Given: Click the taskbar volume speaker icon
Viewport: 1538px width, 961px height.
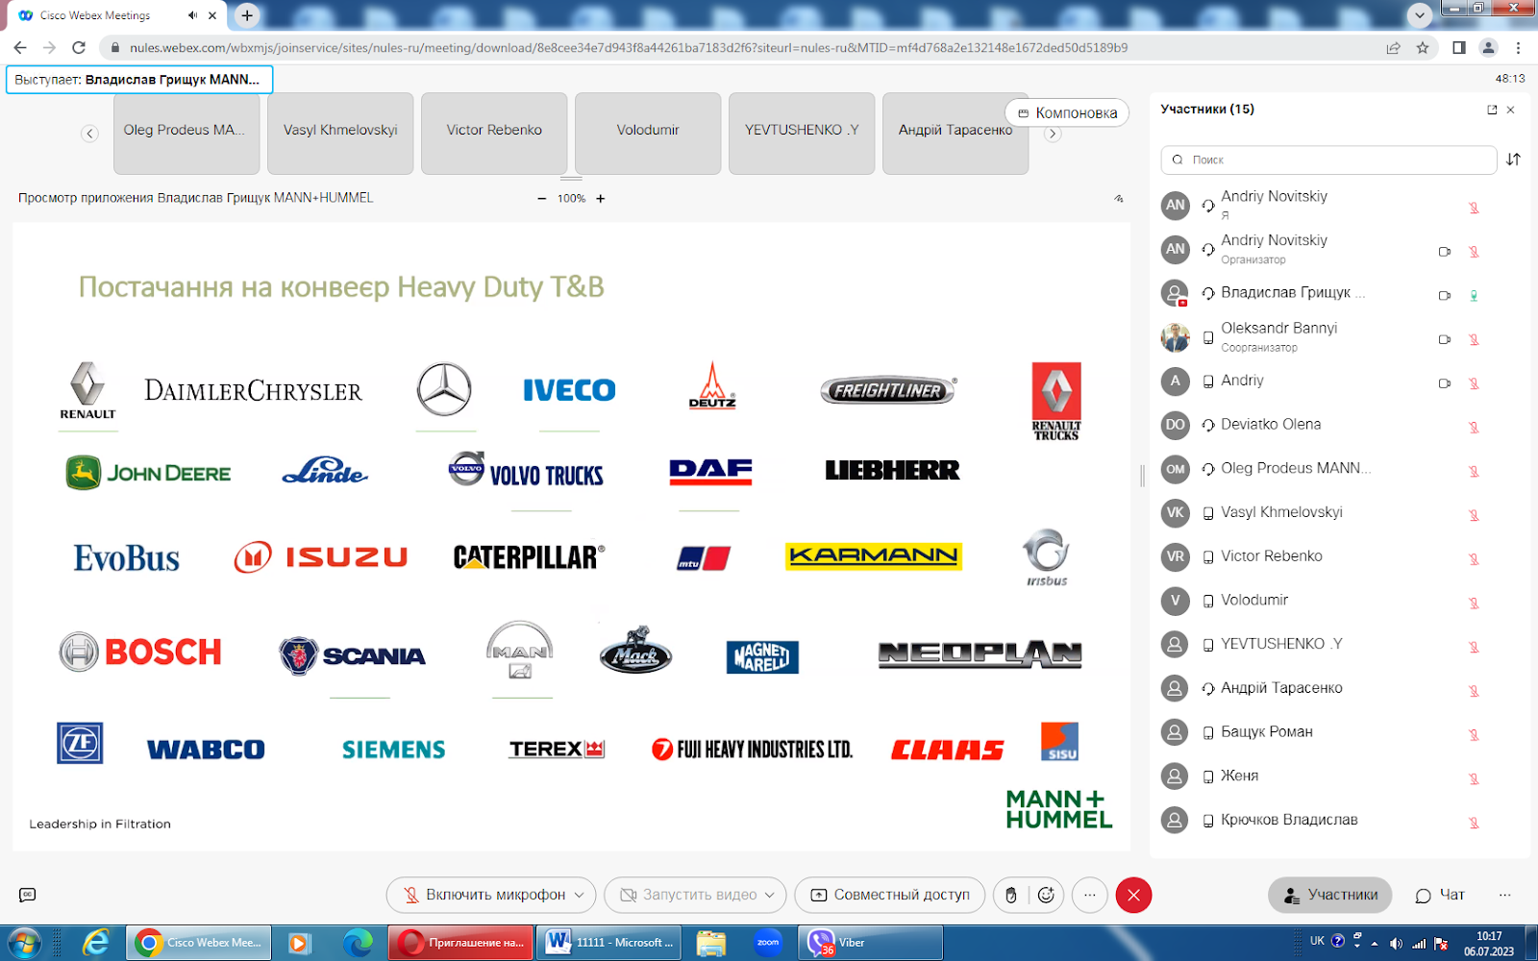Looking at the screenshot, I should coord(1396,943).
